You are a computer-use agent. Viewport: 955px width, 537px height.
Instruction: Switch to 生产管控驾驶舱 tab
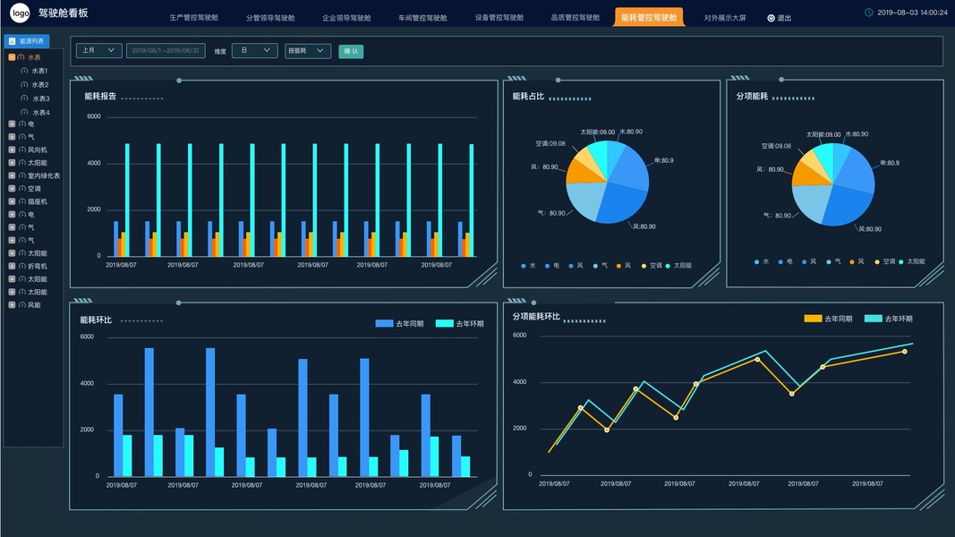193,18
